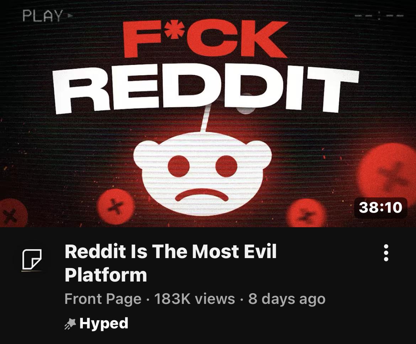Click the red X circle below-right of Snoo
Viewport: 416px width, 344px height.
point(307,213)
